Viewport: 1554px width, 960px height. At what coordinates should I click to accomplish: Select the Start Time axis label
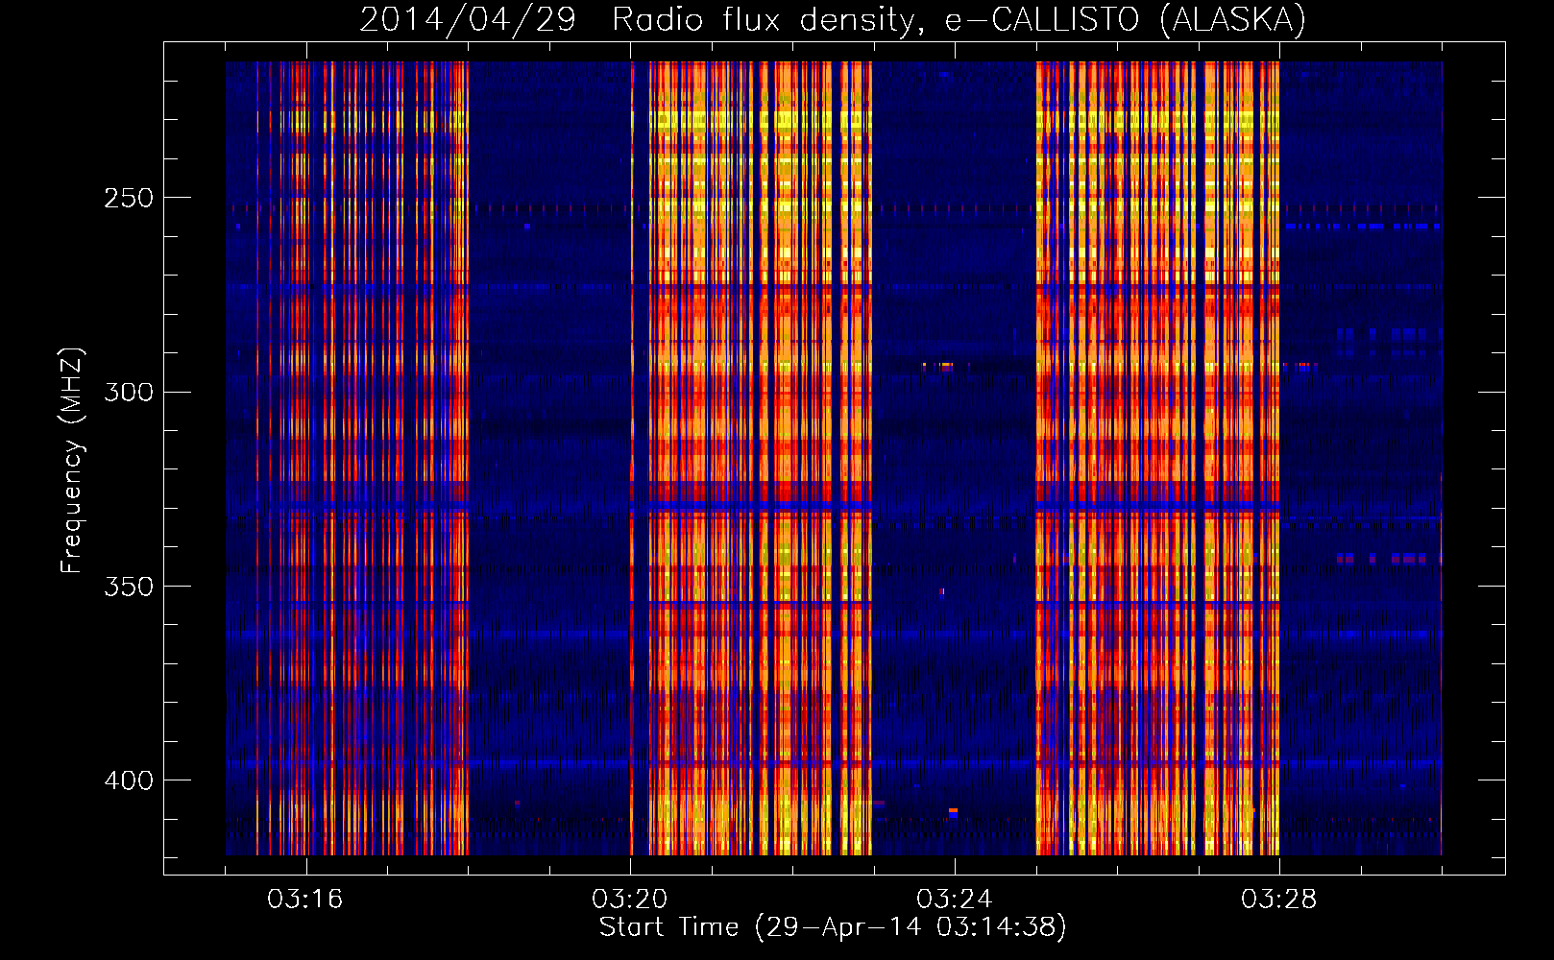click(833, 927)
